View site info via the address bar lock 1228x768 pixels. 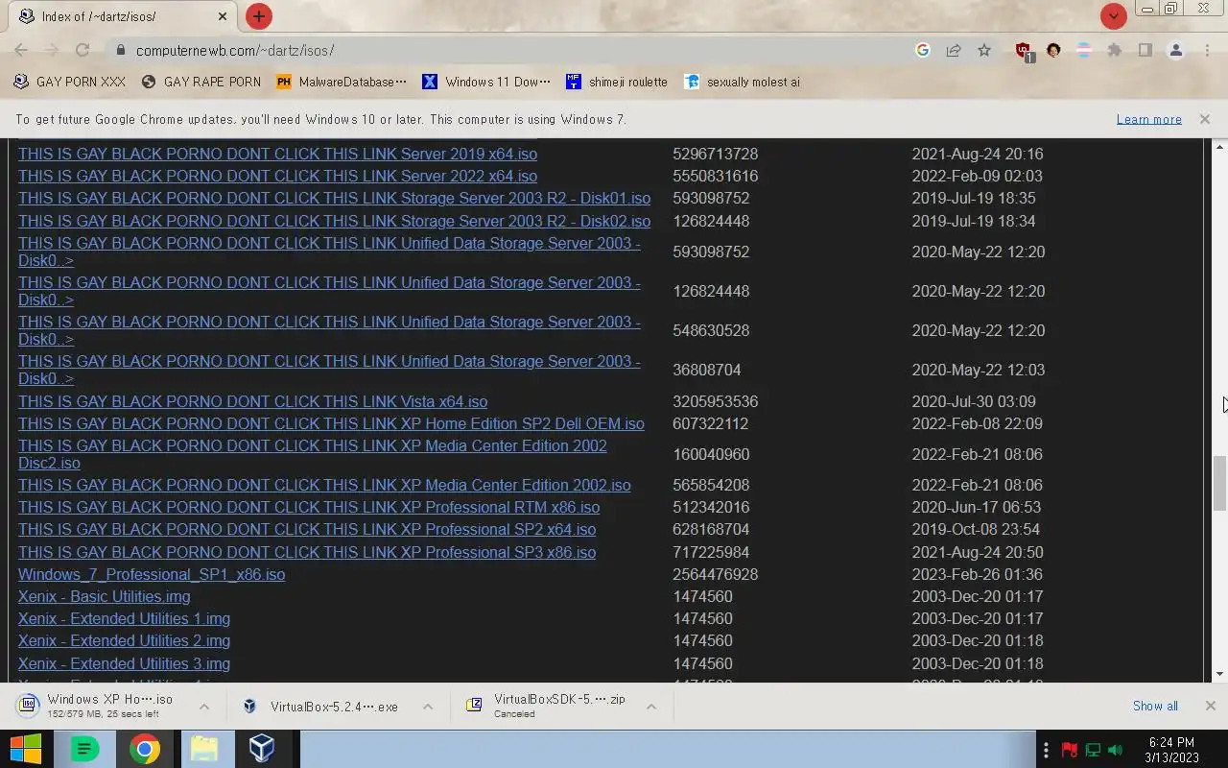click(120, 50)
